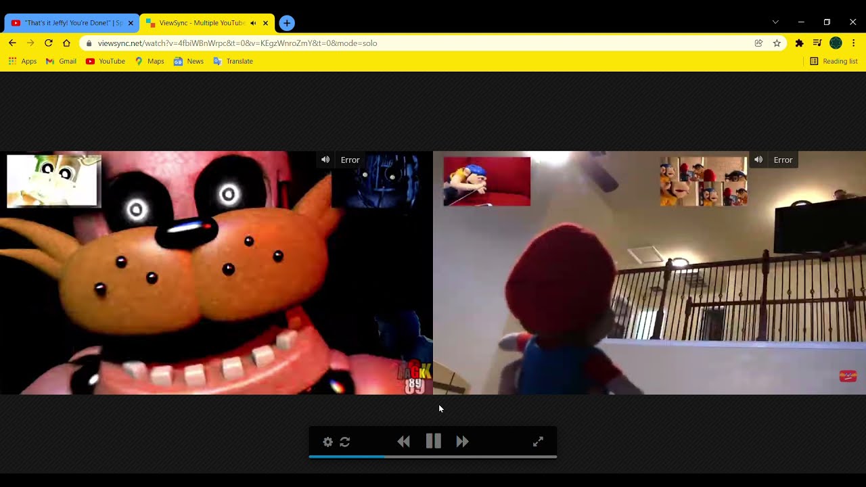
Task: Close the ViewSync tab
Action: pyautogui.click(x=265, y=23)
